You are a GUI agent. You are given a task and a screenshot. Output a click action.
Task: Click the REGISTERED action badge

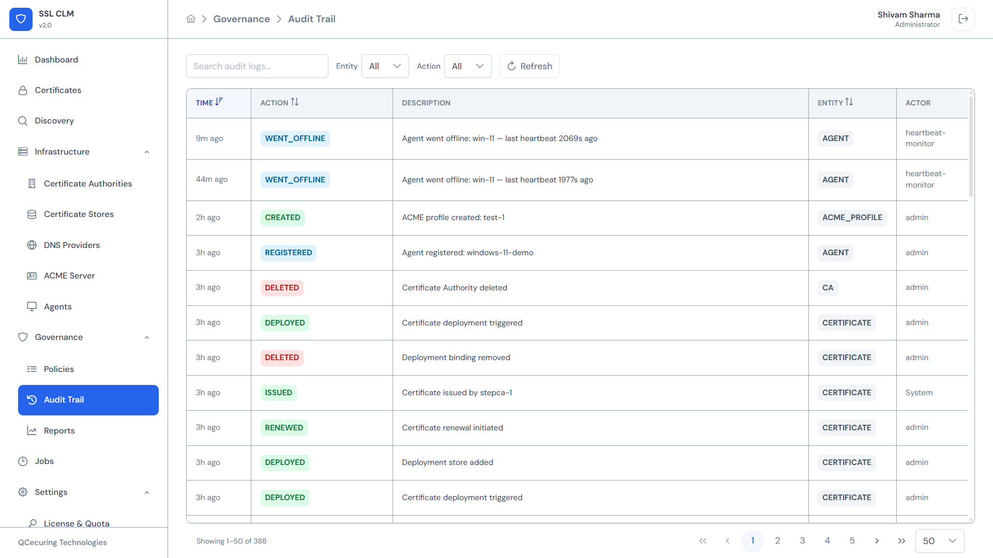pyautogui.click(x=289, y=253)
